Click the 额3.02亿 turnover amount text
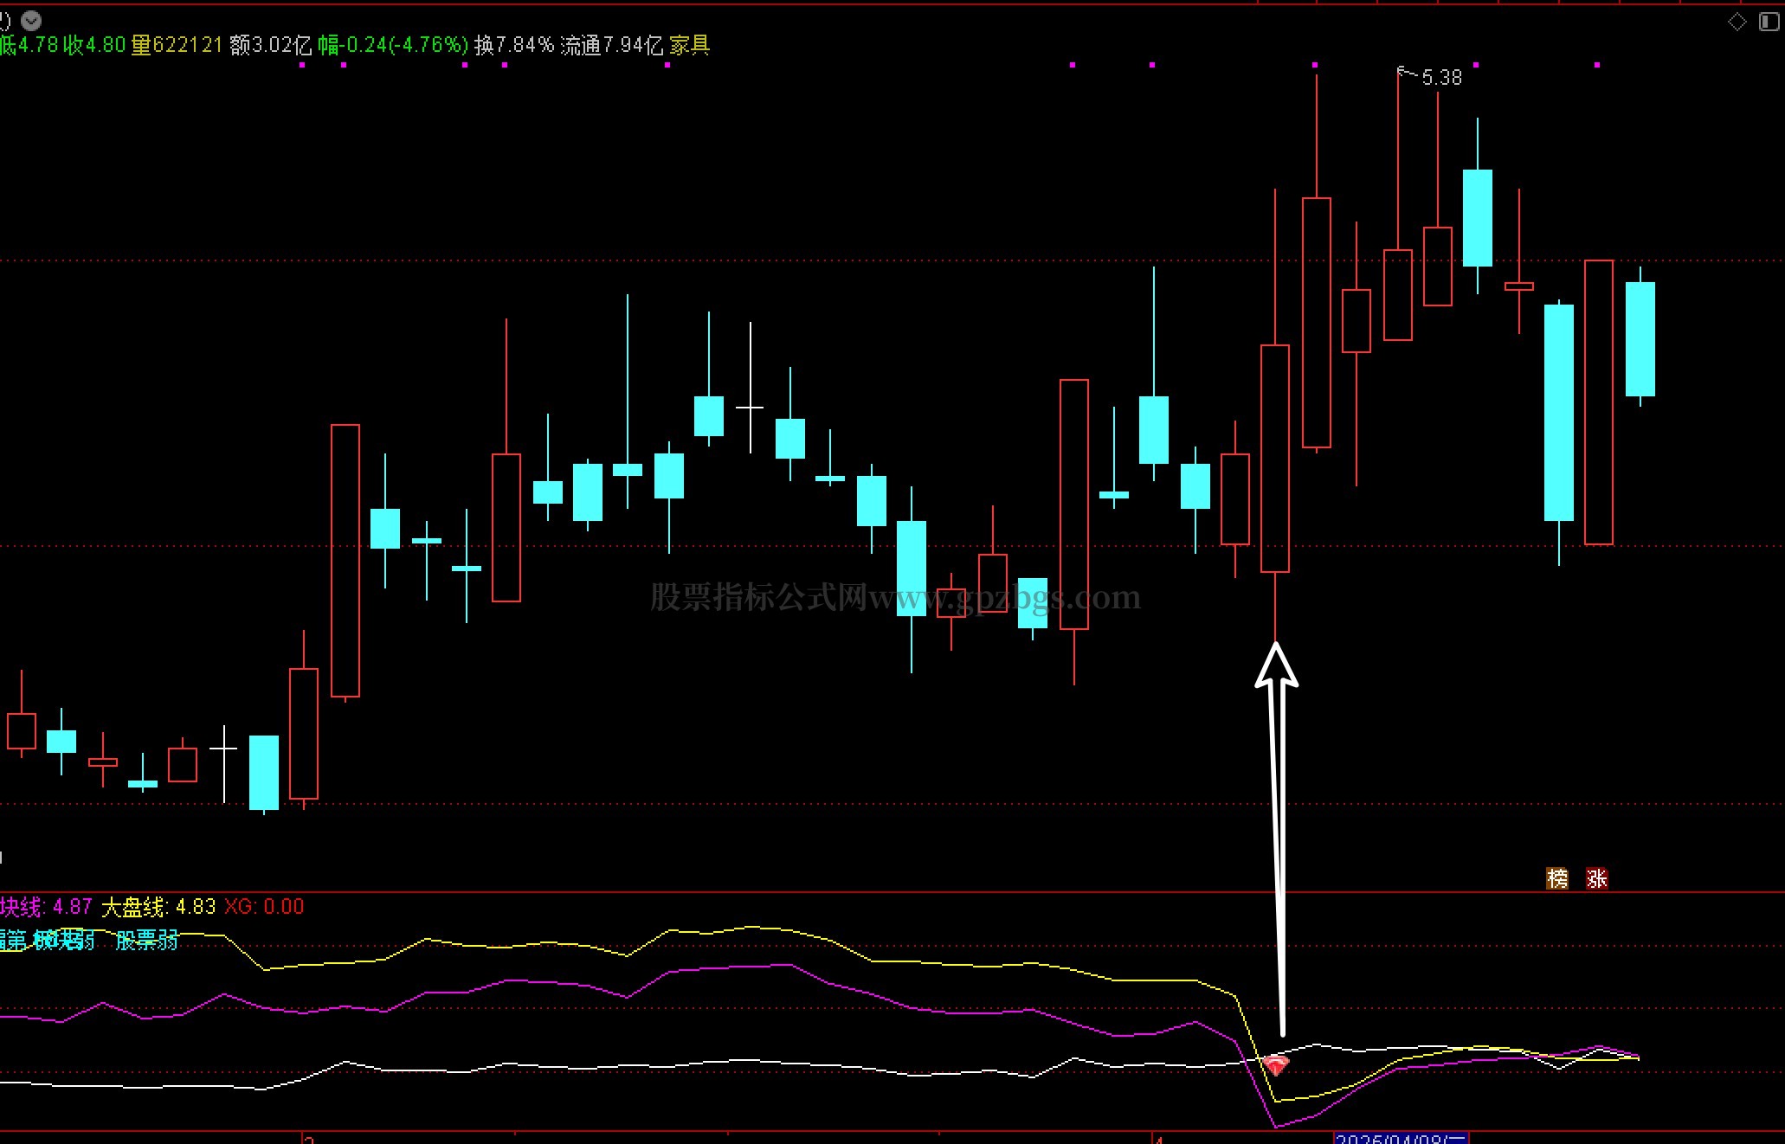Screen dimensions: 1785x1144 [x=270, y=44]
